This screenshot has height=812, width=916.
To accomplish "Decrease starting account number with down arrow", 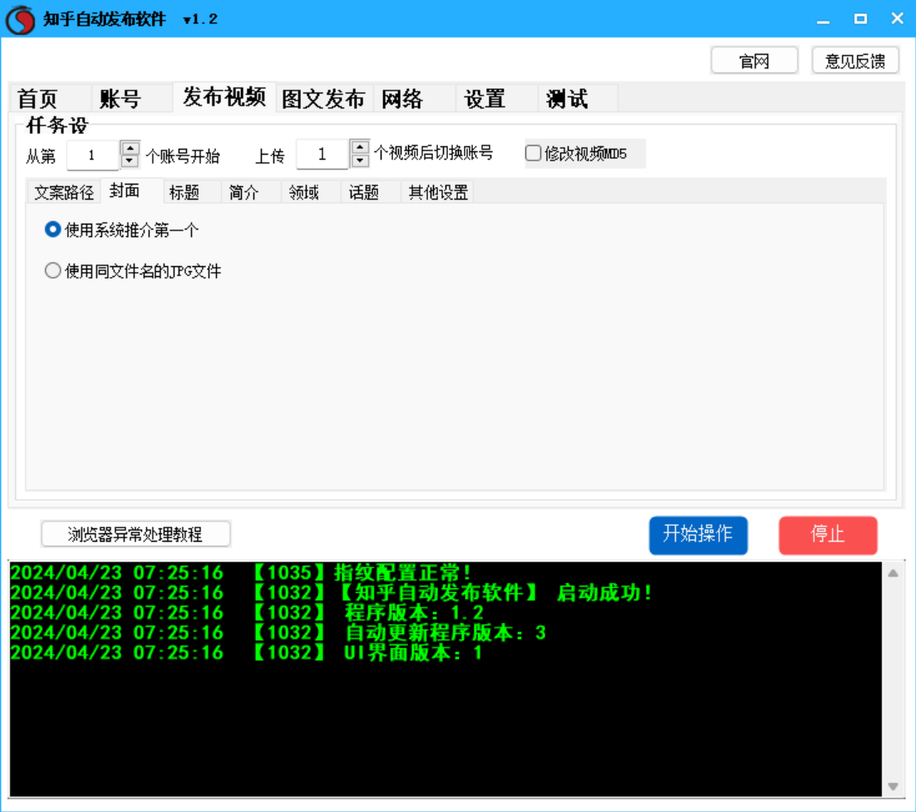I will 130,161.
